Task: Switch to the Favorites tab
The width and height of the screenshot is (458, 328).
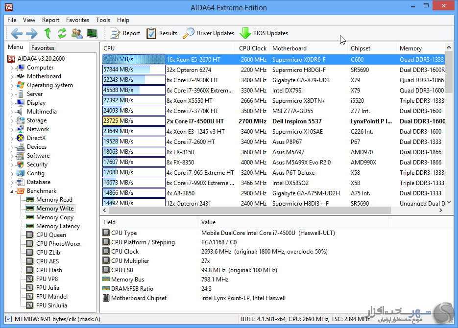Action: 43,47
